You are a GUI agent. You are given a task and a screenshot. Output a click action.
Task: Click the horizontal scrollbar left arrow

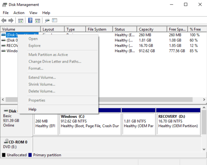pos(3,100)
